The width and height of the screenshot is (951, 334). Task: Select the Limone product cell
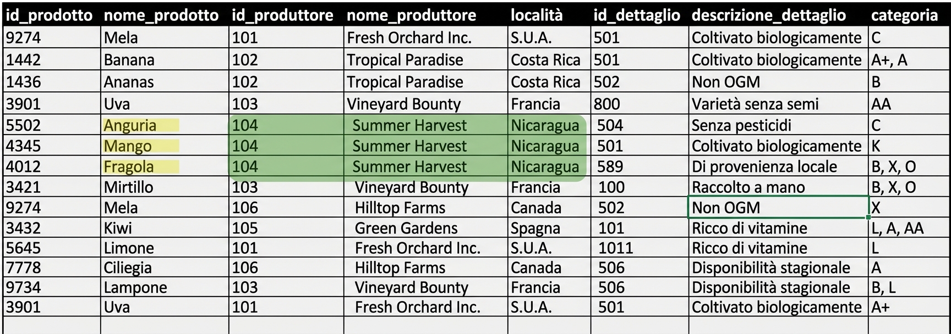pos(129,248)
